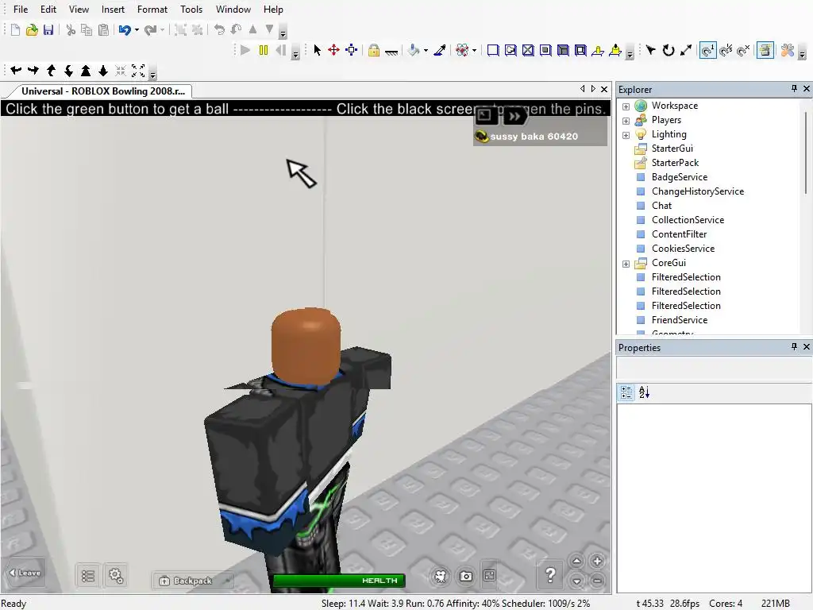Toggle the Lock padlock tool
The height and width of the screenshot is (610, 813).
[374, 50]
